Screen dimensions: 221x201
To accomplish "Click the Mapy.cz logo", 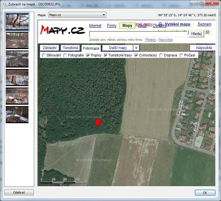I will [x=62, y=30].
